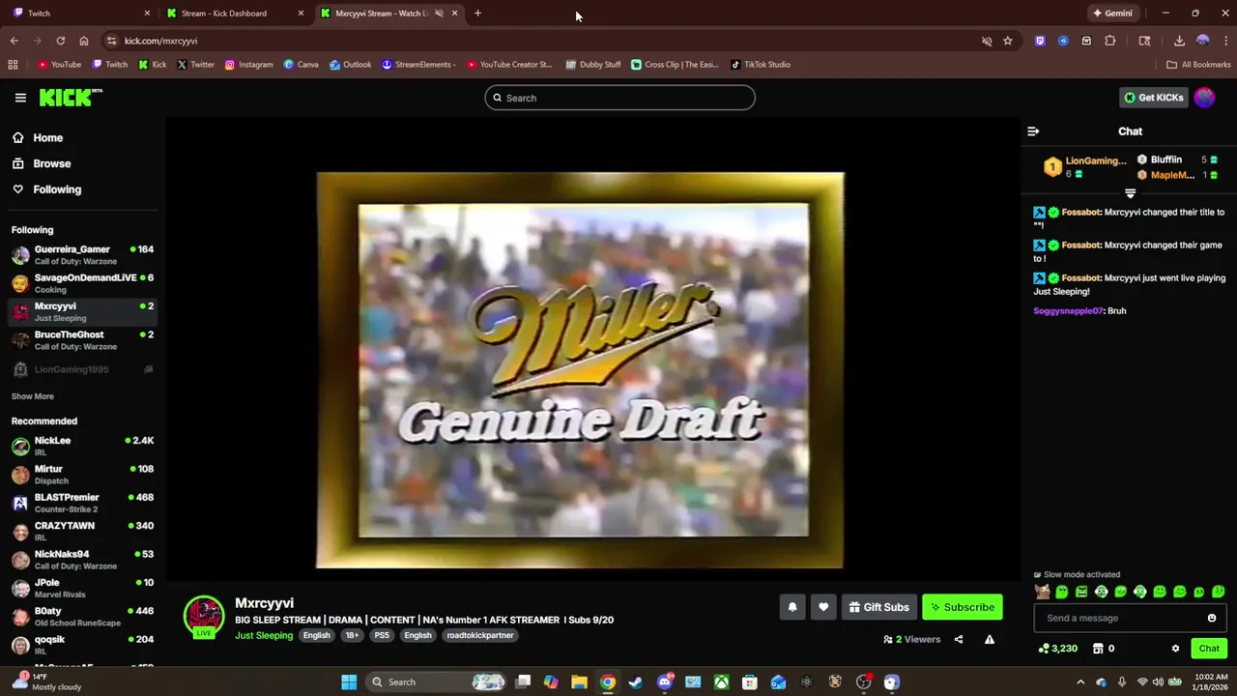Open SavageOnDemandLIVE channel in Following

(x=82, y=283)
